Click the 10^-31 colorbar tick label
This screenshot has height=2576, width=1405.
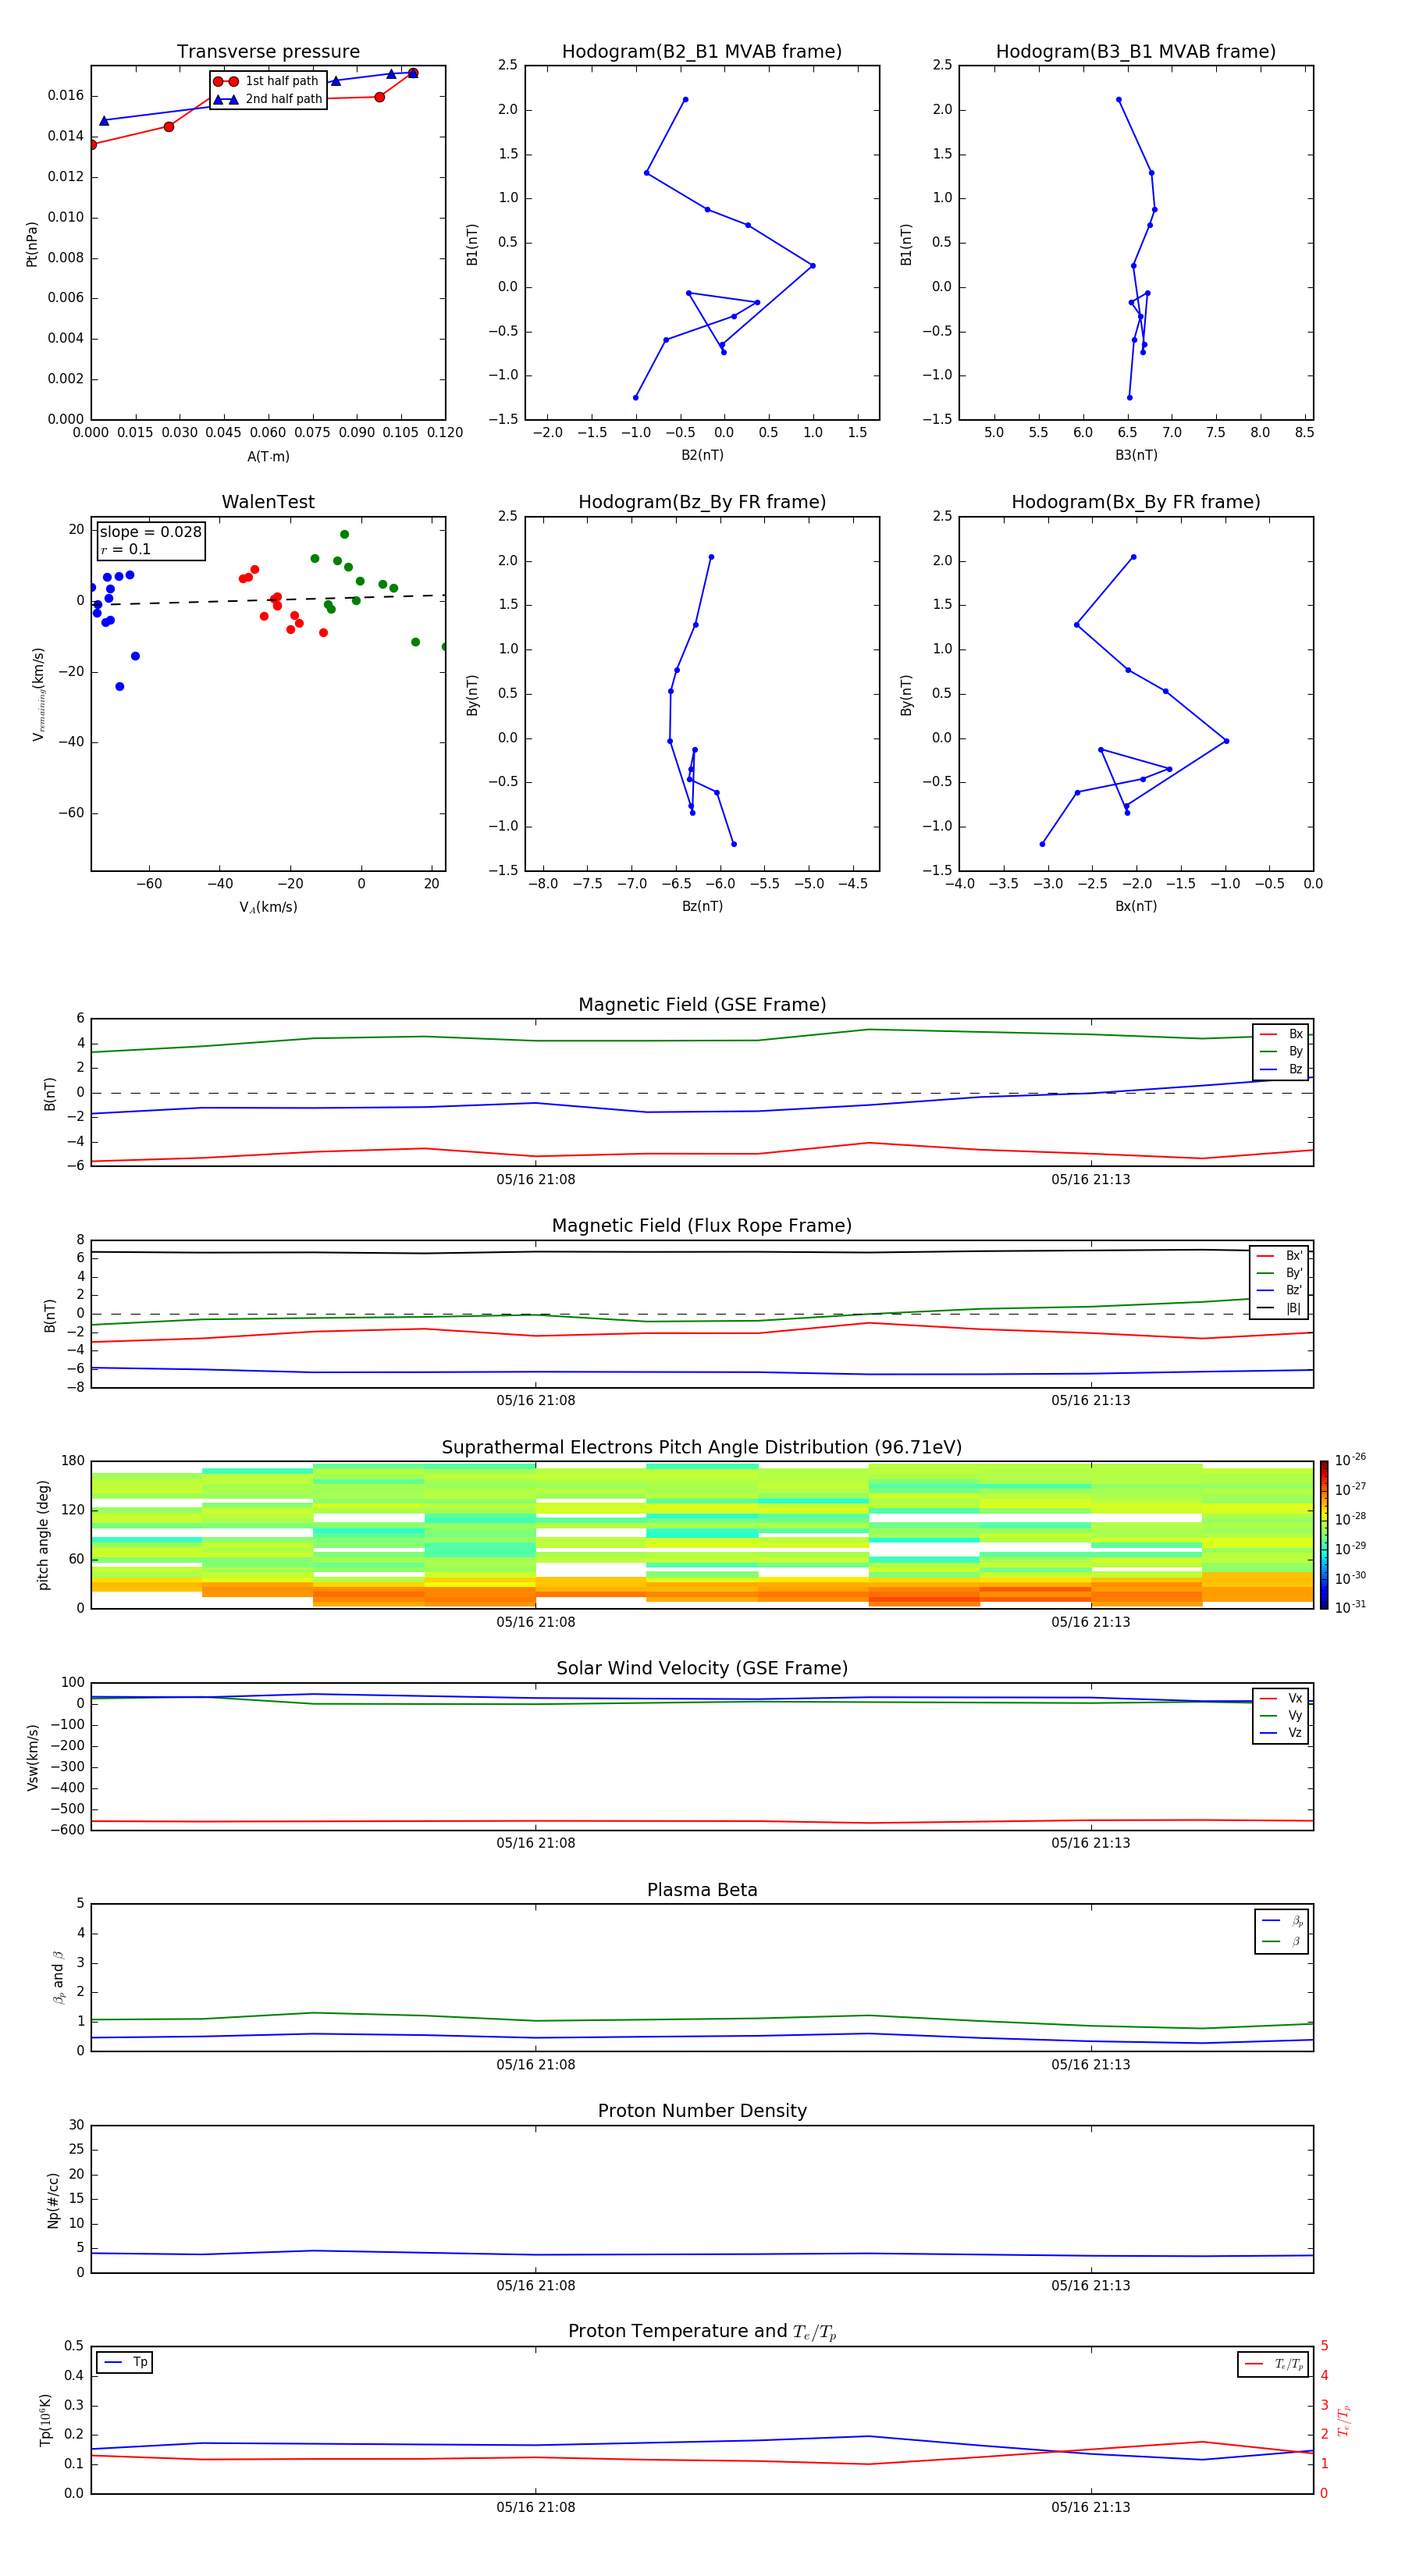click(x=1350, y=1607)
